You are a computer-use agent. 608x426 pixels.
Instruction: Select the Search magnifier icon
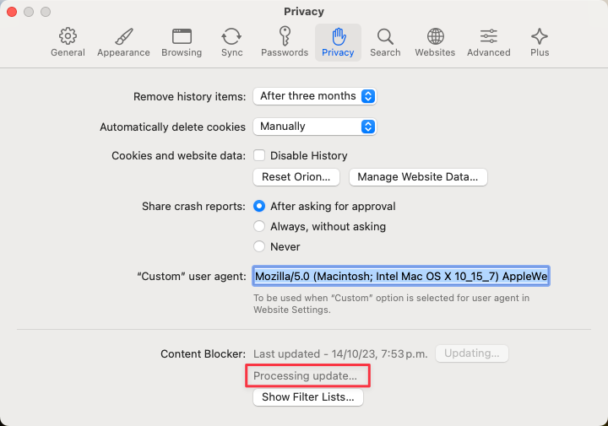385,41
